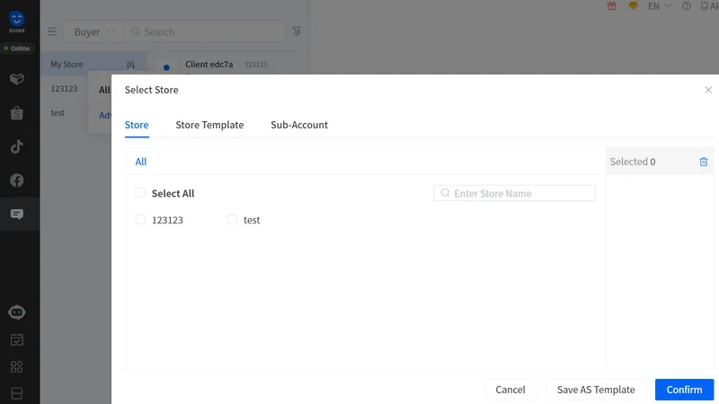The image size is (719, 404).
Task: Open the TikTok icon in the sidebar
Action: (17, 146)
